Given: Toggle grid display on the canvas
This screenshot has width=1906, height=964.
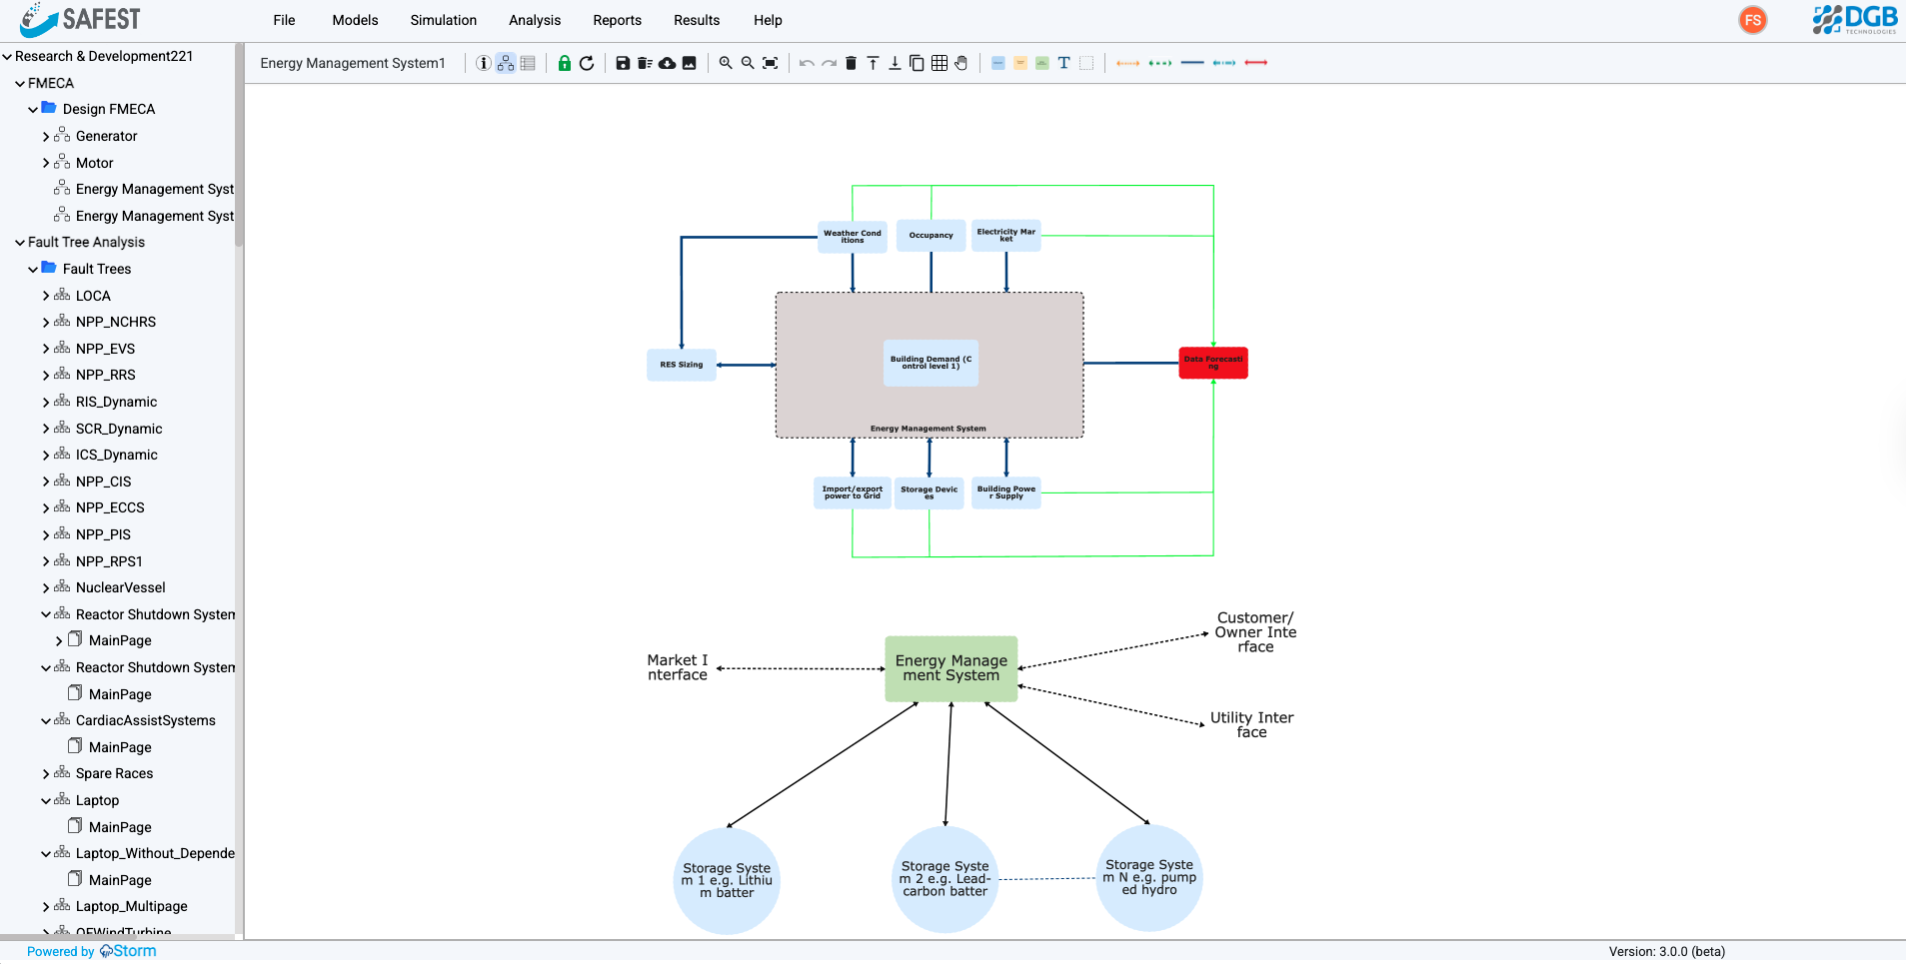Looking at the screenshot, I should click(x=940, y=63).
